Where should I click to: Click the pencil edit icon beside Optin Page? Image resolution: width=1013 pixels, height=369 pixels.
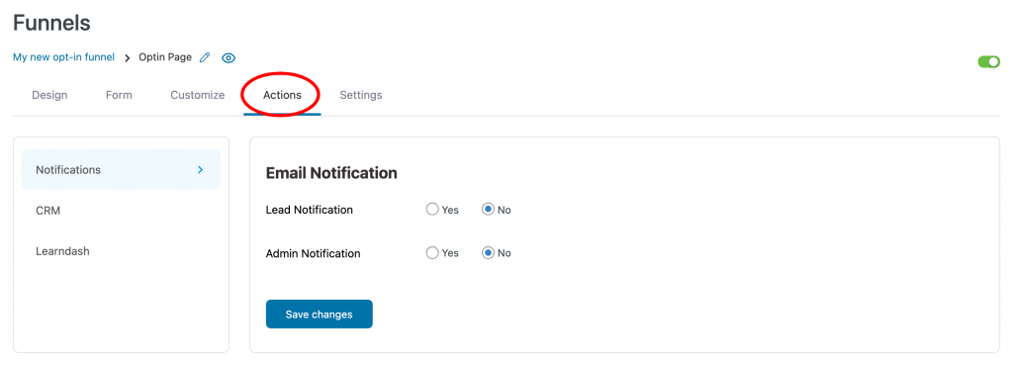point(205,57)
